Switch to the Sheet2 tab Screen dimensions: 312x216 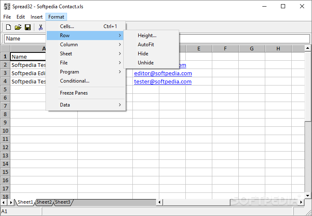click(x=44, y=202)
